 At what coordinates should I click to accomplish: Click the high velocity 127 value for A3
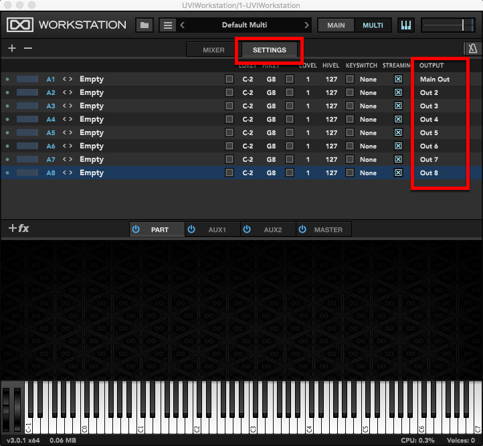coord(331,106)
